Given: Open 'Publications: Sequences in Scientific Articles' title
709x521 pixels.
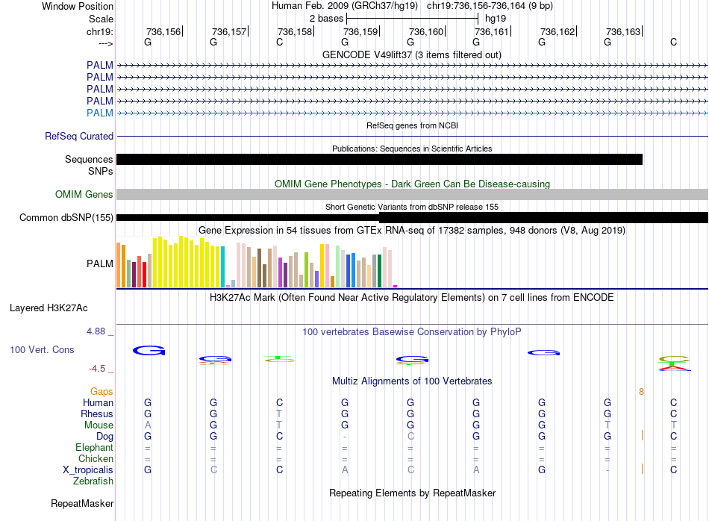Looking at the screenshot, I should [412, 149].
